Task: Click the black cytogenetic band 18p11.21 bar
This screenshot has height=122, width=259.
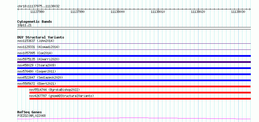Action: coord(134,28)
